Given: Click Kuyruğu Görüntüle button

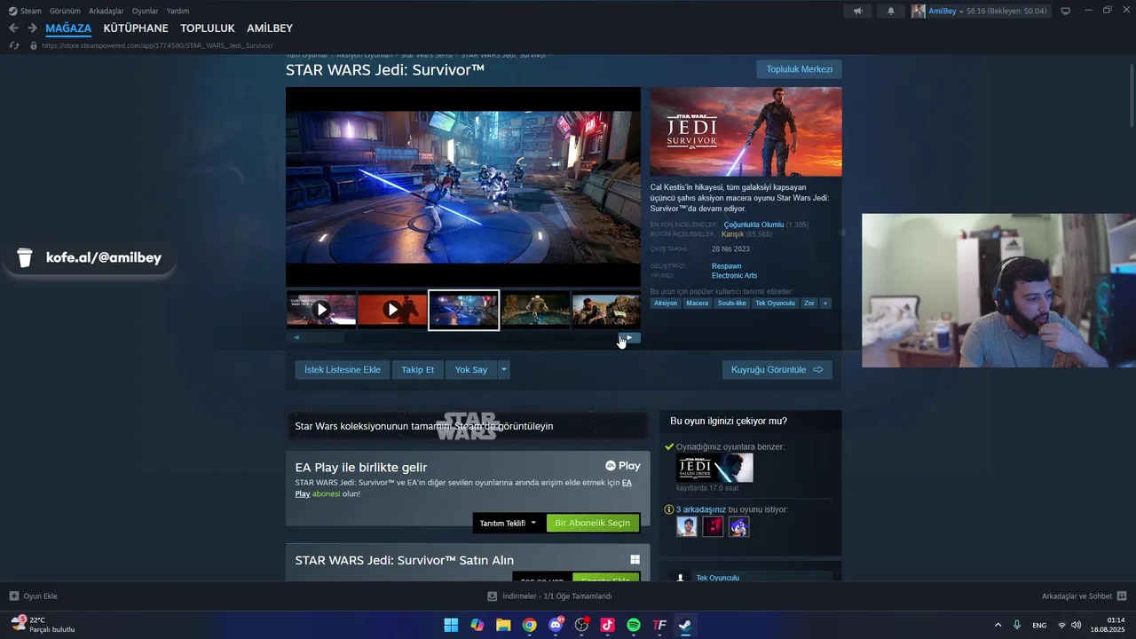Looking at the screenshot, I should pyautogui.click(x=777, y=369).
